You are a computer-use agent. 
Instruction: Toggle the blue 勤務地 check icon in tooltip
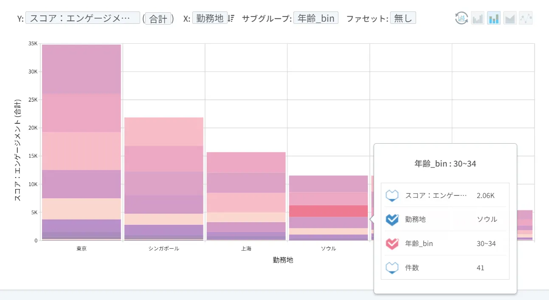point(392,219)
